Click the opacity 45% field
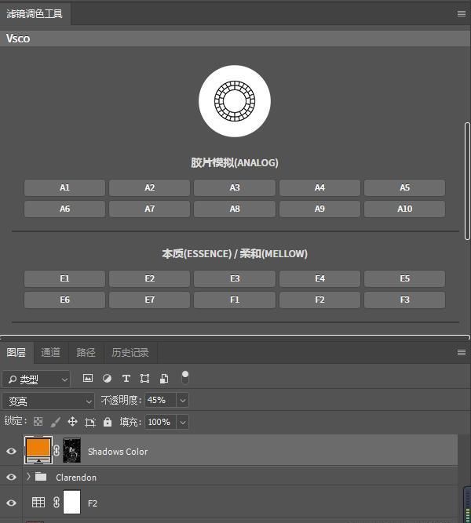The image size is (471, 523). click(161, 400)
